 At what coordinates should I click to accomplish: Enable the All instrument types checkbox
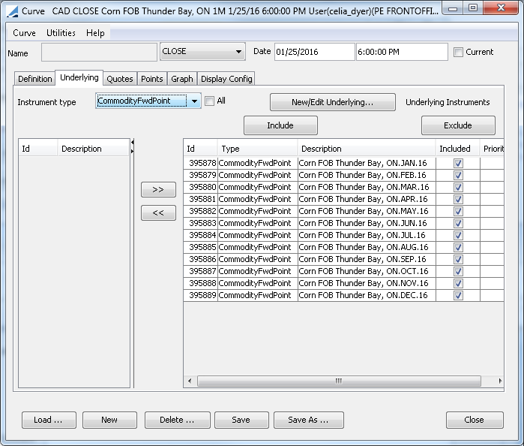(210, 101)
